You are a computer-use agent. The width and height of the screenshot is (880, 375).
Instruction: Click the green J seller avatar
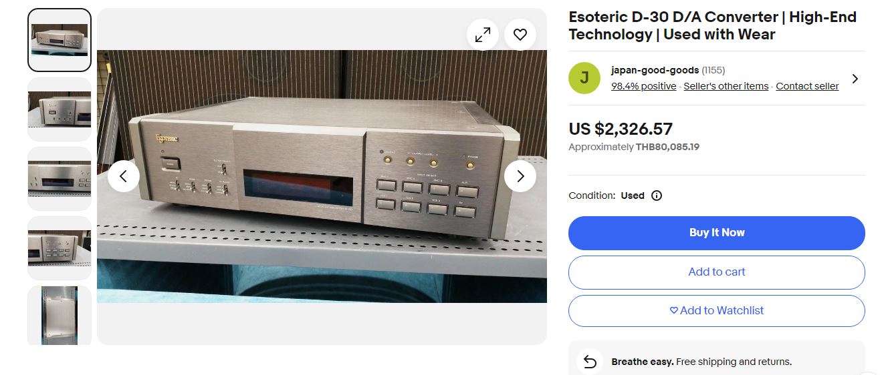coord(584,78)
